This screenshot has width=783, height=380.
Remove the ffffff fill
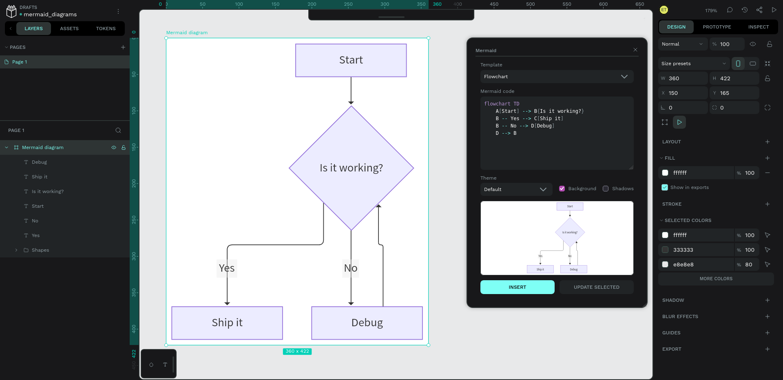(x=768, y=173)
